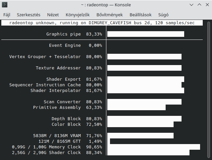Open the Szerkesztés menu
This screenshot has width=212, height=160.
click(x=28, y=15)
